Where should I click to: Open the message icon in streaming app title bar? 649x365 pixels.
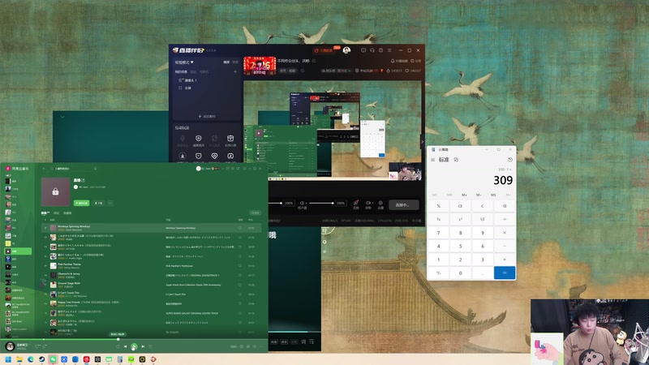(363, 50)
